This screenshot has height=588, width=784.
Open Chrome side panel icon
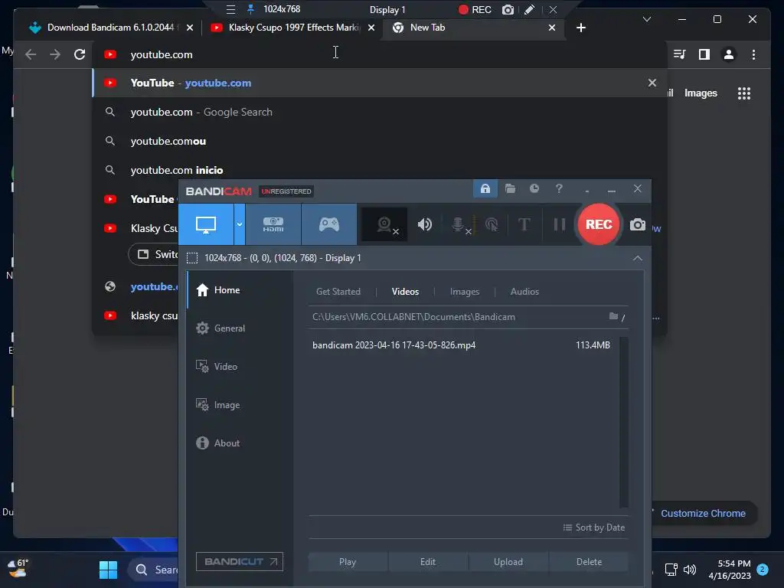[704, 54]
